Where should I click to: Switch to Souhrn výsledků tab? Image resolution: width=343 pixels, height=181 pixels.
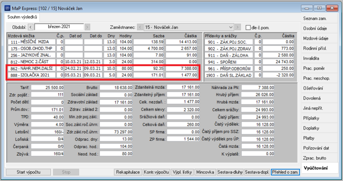[22, 17]
